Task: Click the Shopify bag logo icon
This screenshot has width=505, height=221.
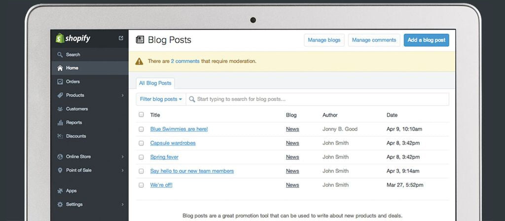Action: point(59,38)
